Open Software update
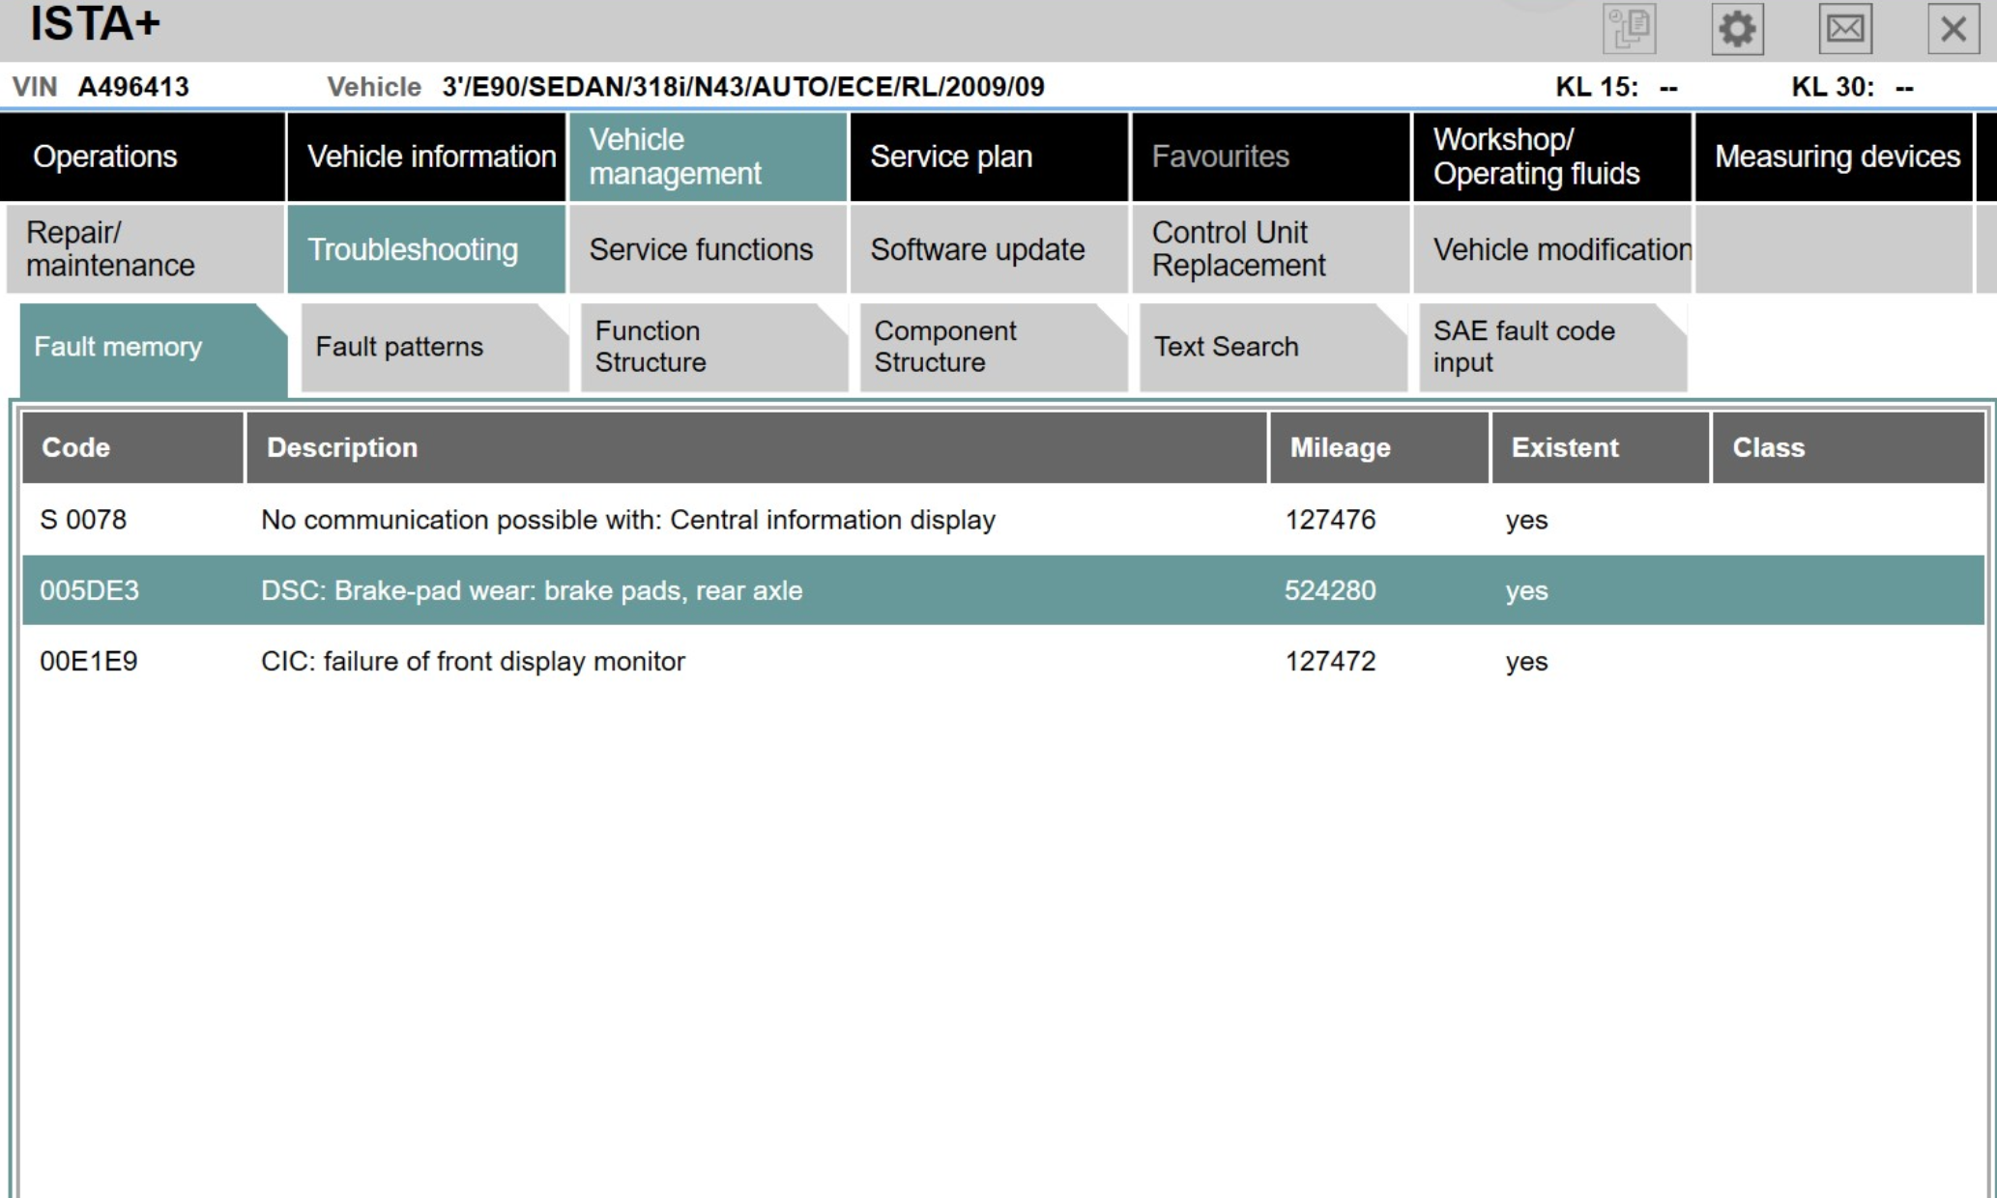The height and width of the screenshot is (1198, 1997). click(989, 249)
